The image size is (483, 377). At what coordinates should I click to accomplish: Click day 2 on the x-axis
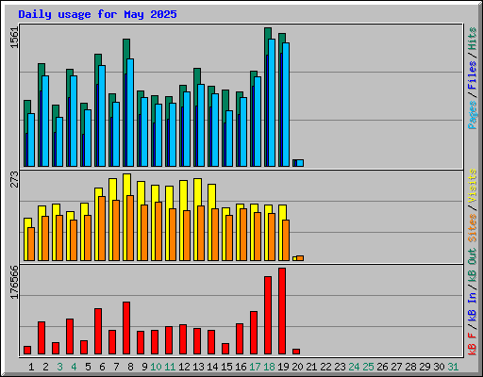(x=45, y=367)
